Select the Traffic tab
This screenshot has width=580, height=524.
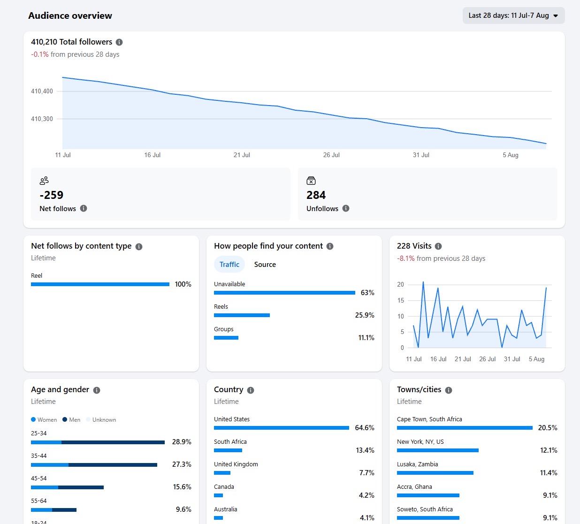pyautogui.click(x=229, y=265)
